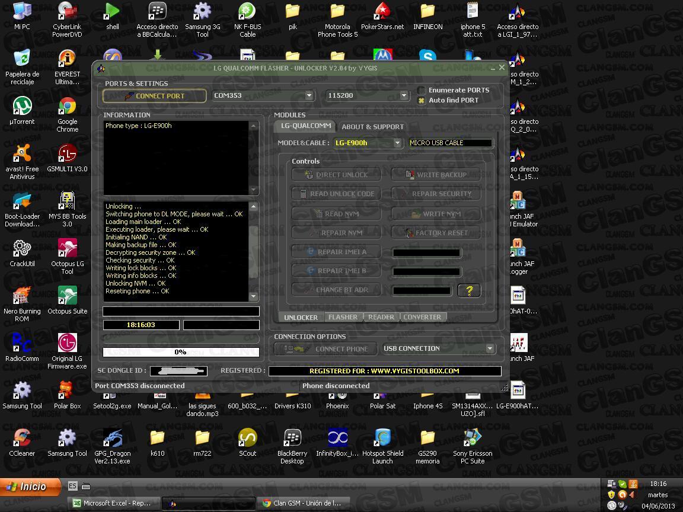Launch BlackBerry Desktop shortcut
Screen dimensions: 683x512
click(292, 447)
